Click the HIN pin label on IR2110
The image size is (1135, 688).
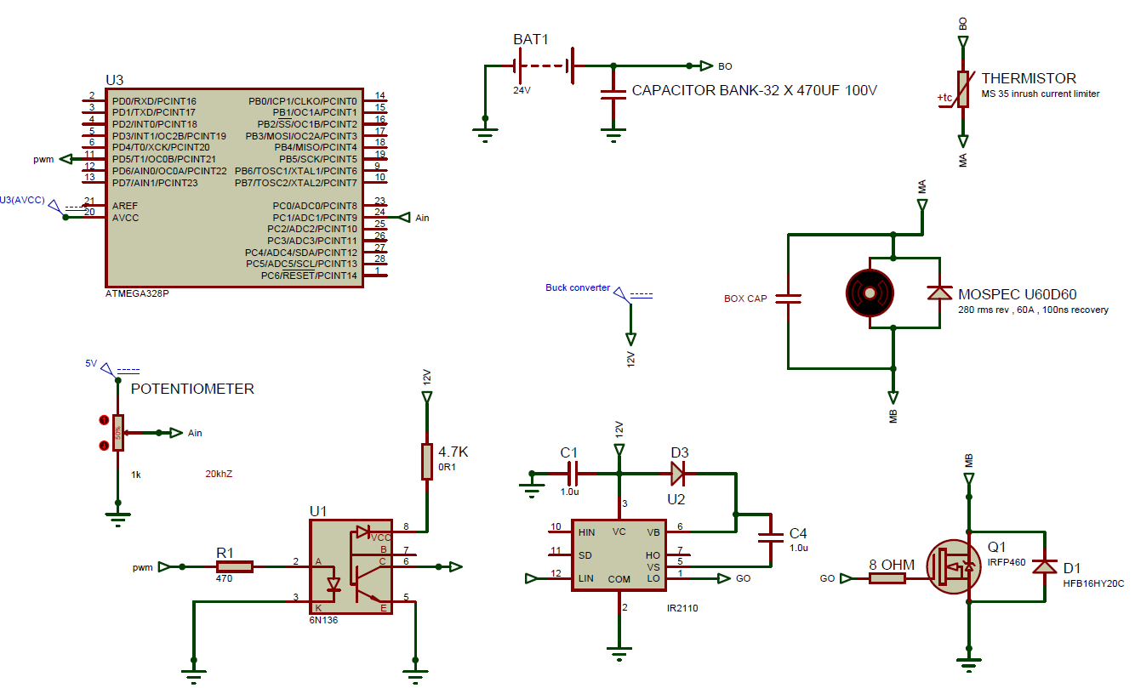(586, 532)
